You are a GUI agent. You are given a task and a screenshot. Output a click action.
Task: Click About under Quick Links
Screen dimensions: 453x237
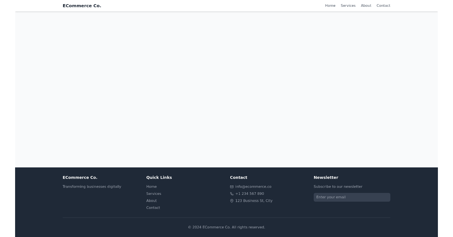pyautogui.click(x=151, y=201)
